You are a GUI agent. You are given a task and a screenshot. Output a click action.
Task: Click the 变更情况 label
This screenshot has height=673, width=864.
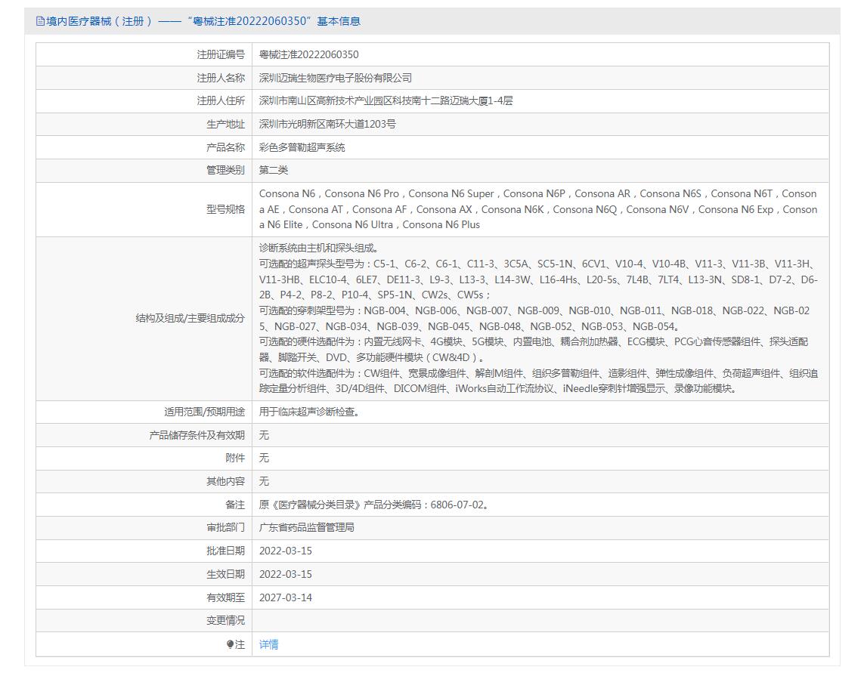tap(225, 621)
